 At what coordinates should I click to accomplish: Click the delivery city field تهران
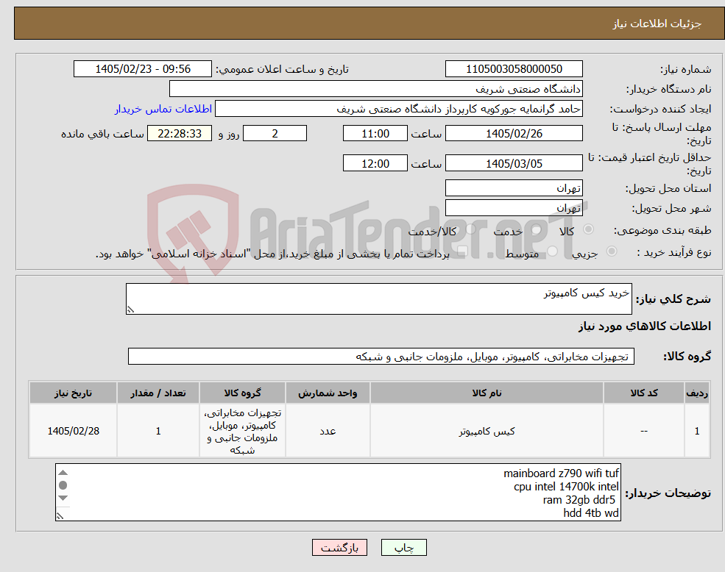point(514,208)
